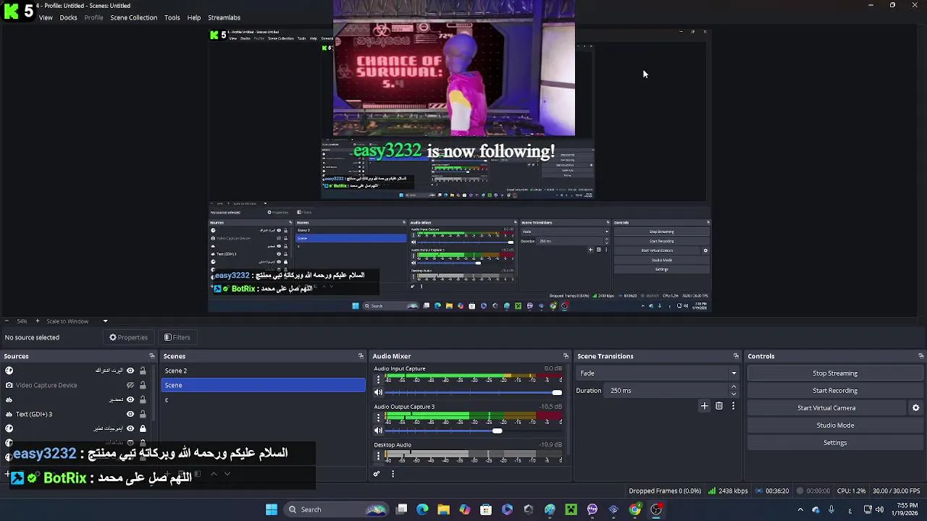Toggle lock on the first source row
Screen dimensions: 927x521
(x=143, y=370)
